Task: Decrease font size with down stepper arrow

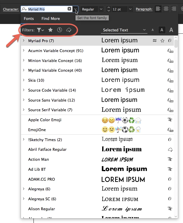Action: pos(109,11)
